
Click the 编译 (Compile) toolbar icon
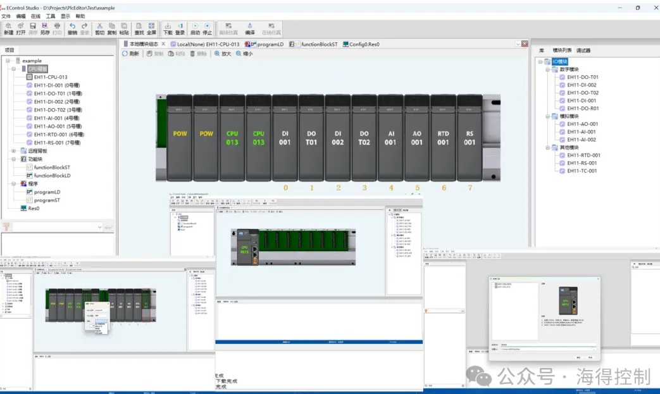[x=250, y=28]
